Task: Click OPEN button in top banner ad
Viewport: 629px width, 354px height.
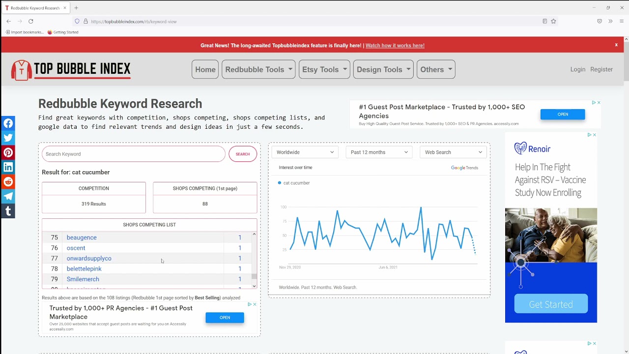Action: coord(563,114)
